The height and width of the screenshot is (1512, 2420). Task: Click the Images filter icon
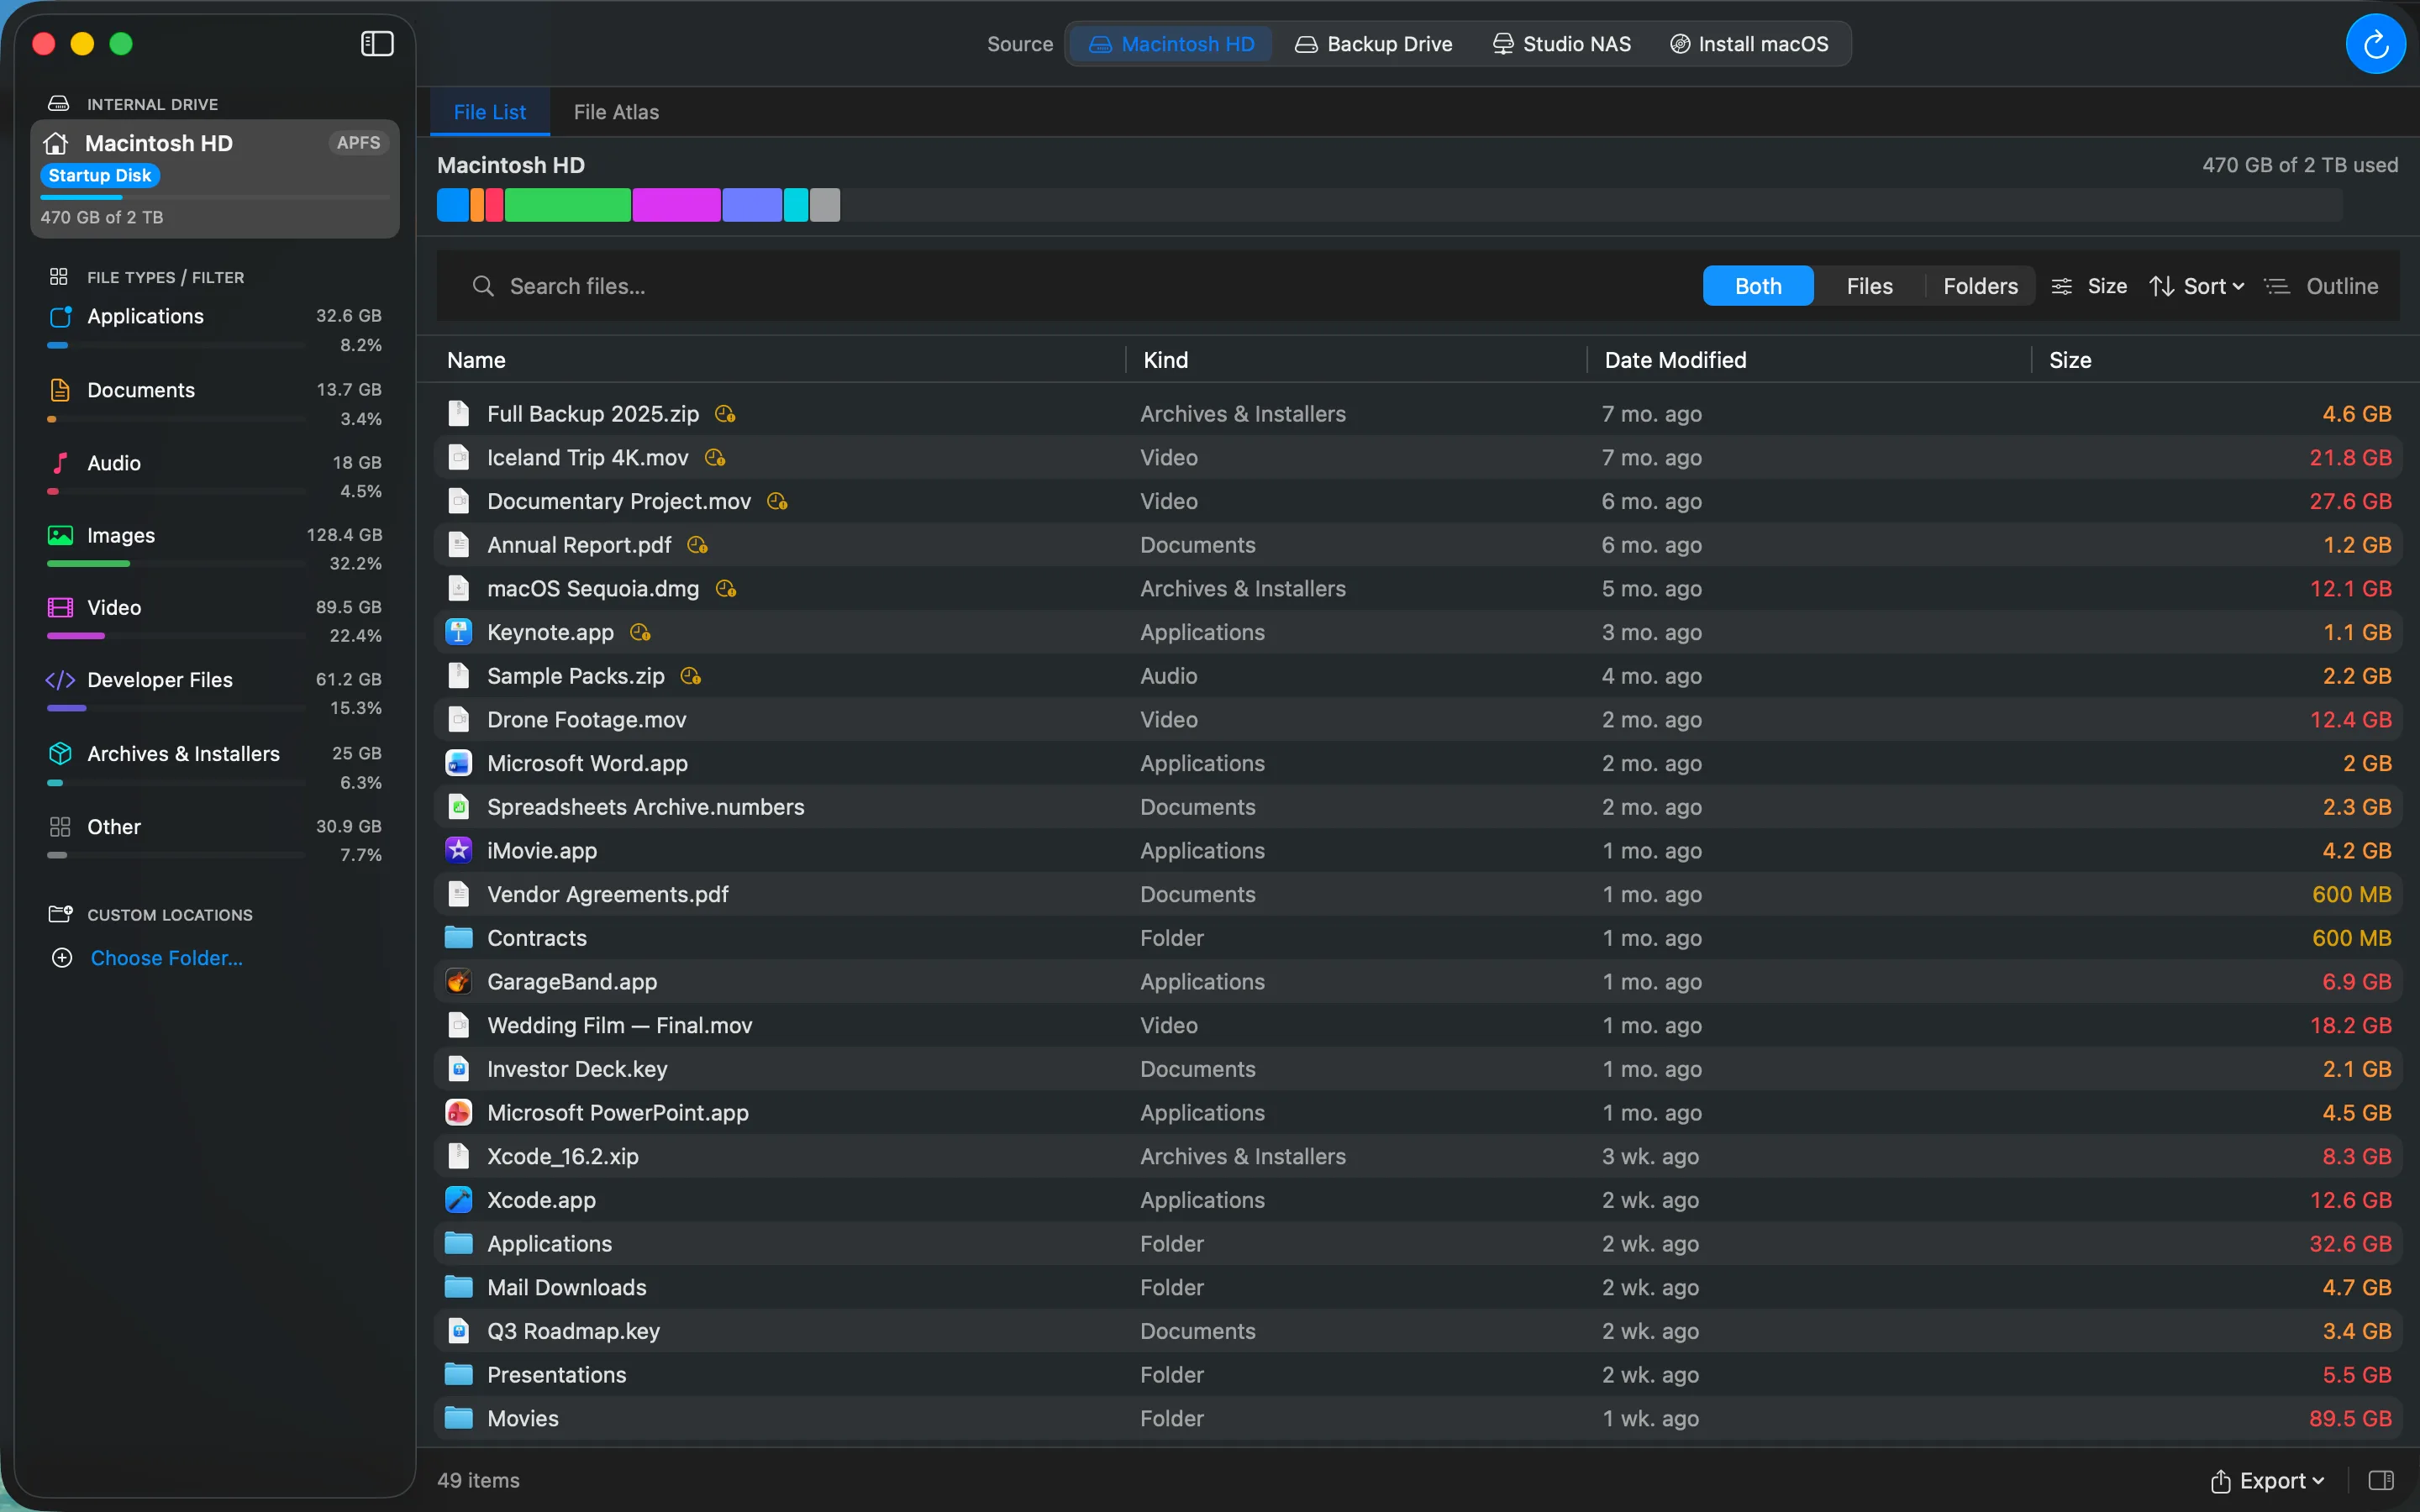tap(60, 535)
